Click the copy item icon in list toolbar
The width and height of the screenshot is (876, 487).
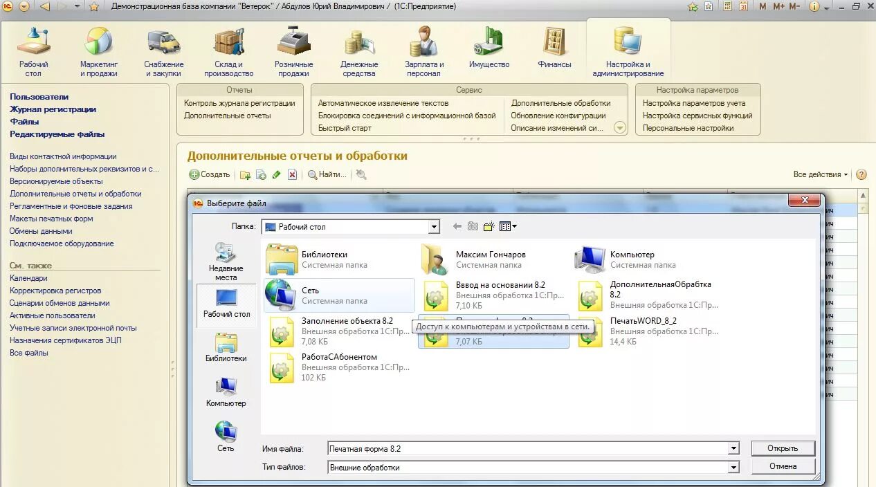point(261,175)
